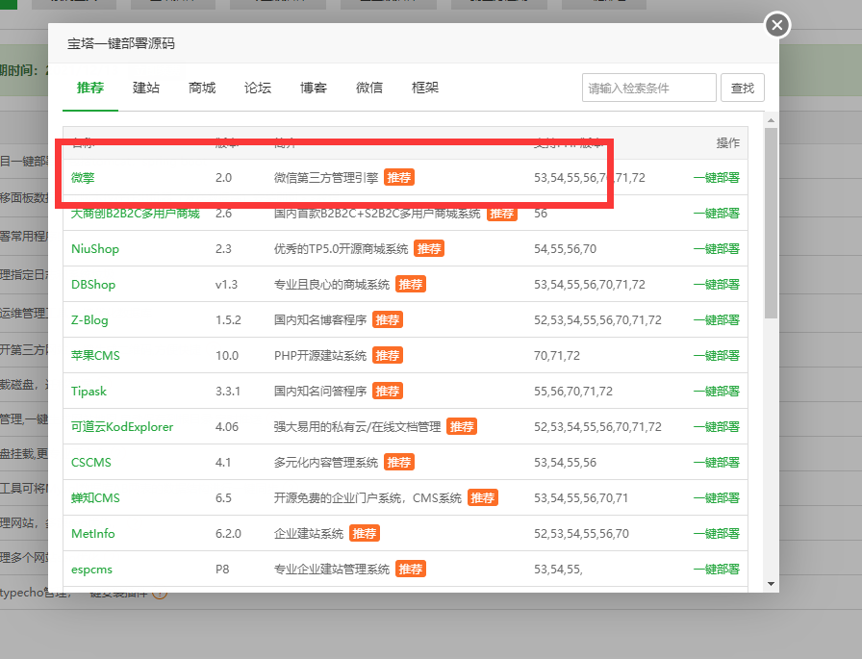Image resolution: width=862 pixels, height=659 pixels.
Task: Click the 操作 column header
Action: [x=728, y=143]
